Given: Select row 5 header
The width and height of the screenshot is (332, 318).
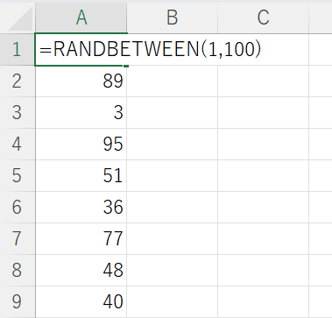Looking at the screenshot, I should 18,175.
